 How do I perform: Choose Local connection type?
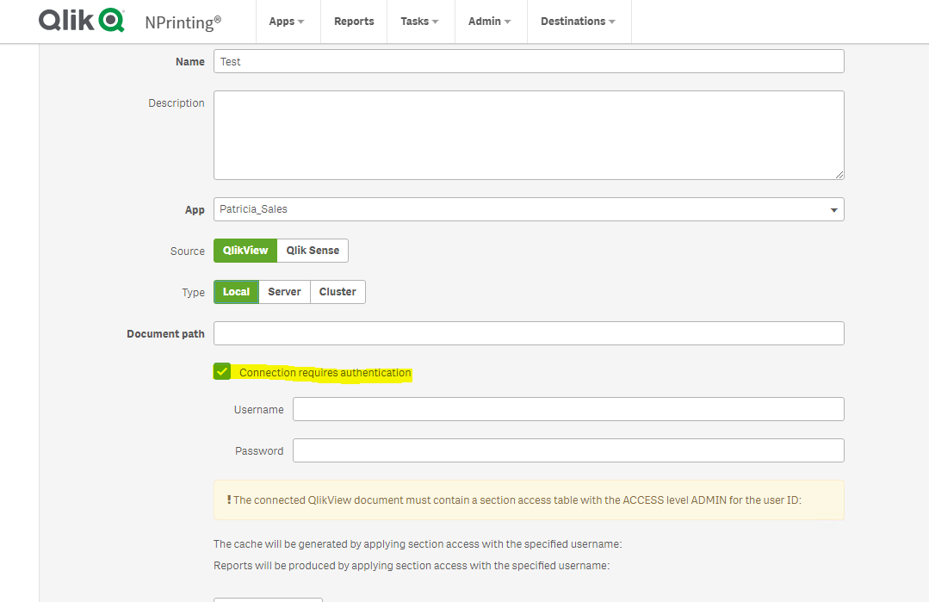tap(237, 292)
